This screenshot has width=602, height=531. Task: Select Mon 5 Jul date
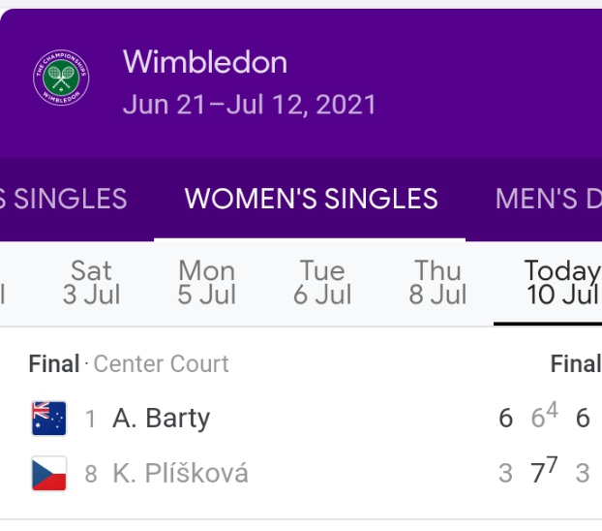[206, 282]
